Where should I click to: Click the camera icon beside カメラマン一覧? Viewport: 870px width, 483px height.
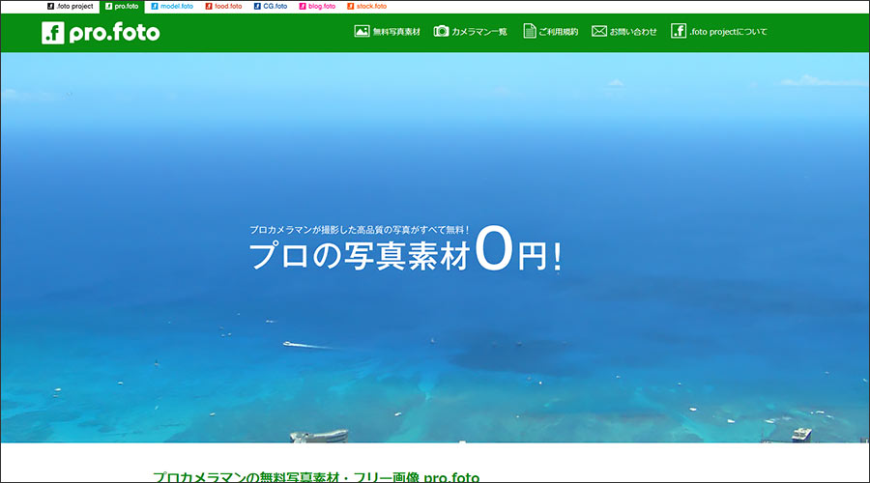click(x=441, y=31)
